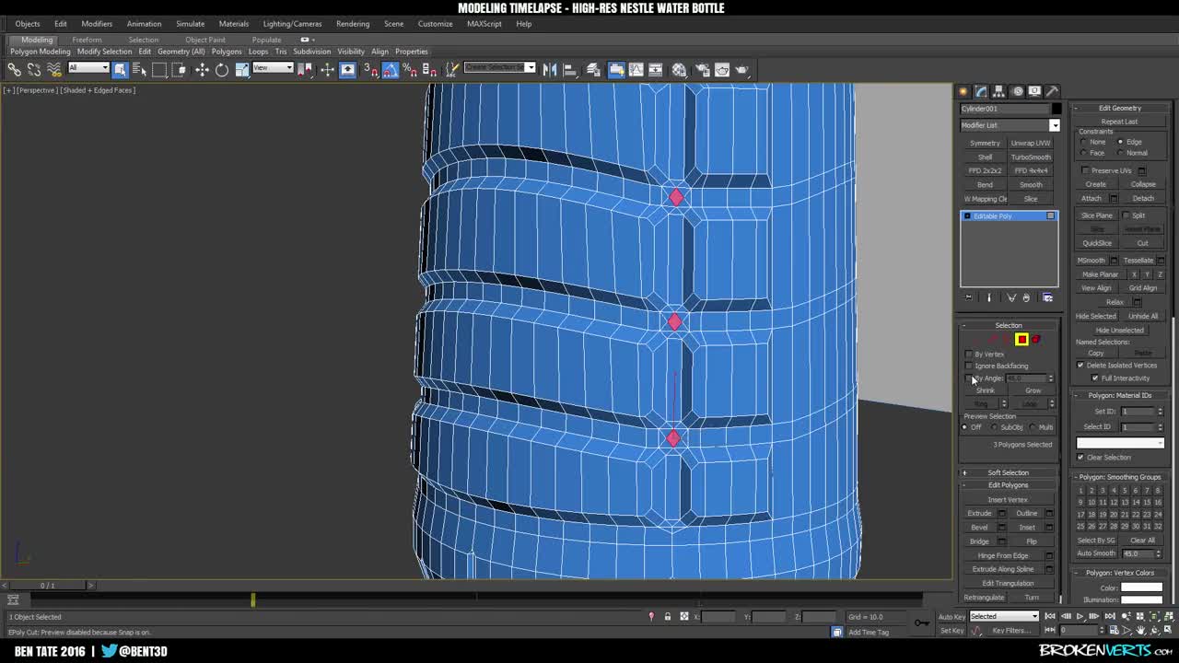Select the SubObj preview selection radio
Viewport: 1179px width, 663px height.
[x=994, y=427]
